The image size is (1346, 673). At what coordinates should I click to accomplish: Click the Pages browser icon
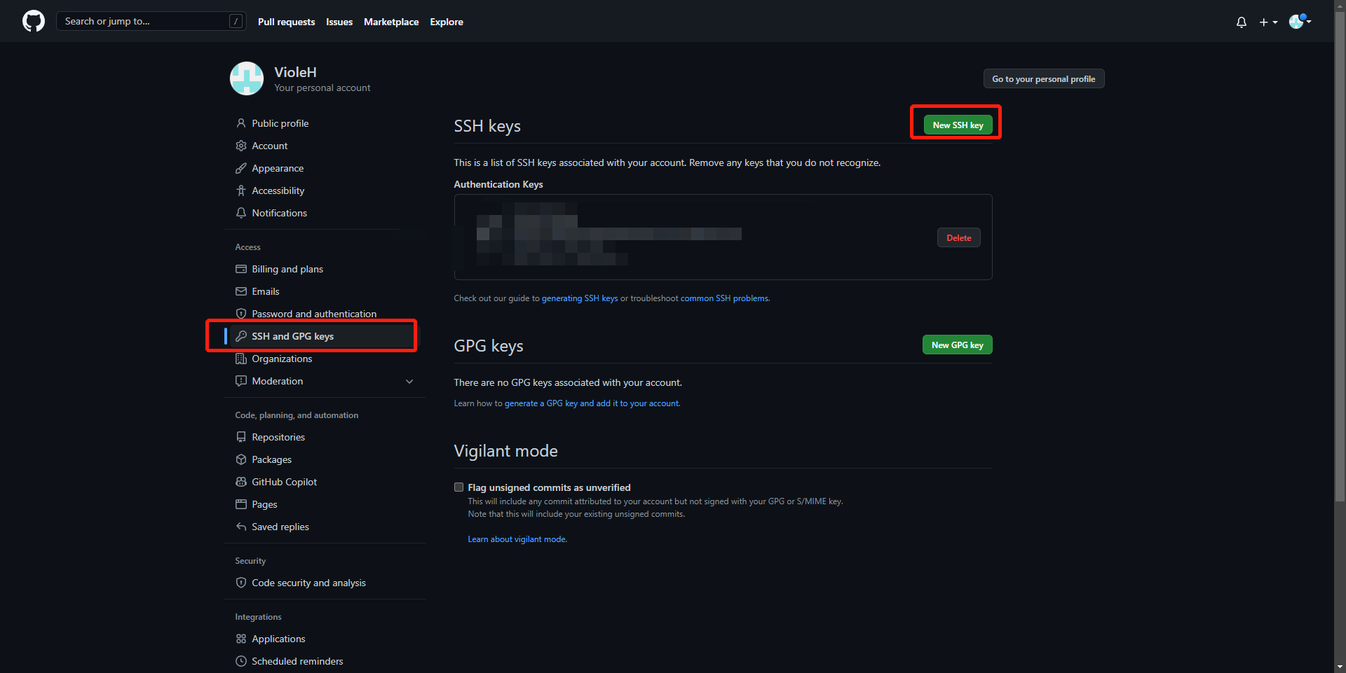[241, 504]
